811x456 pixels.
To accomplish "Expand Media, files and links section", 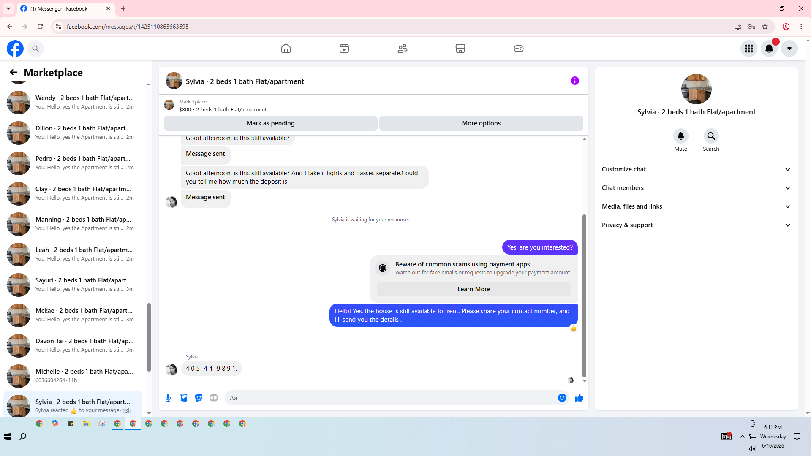I will (x=697, y=206).
